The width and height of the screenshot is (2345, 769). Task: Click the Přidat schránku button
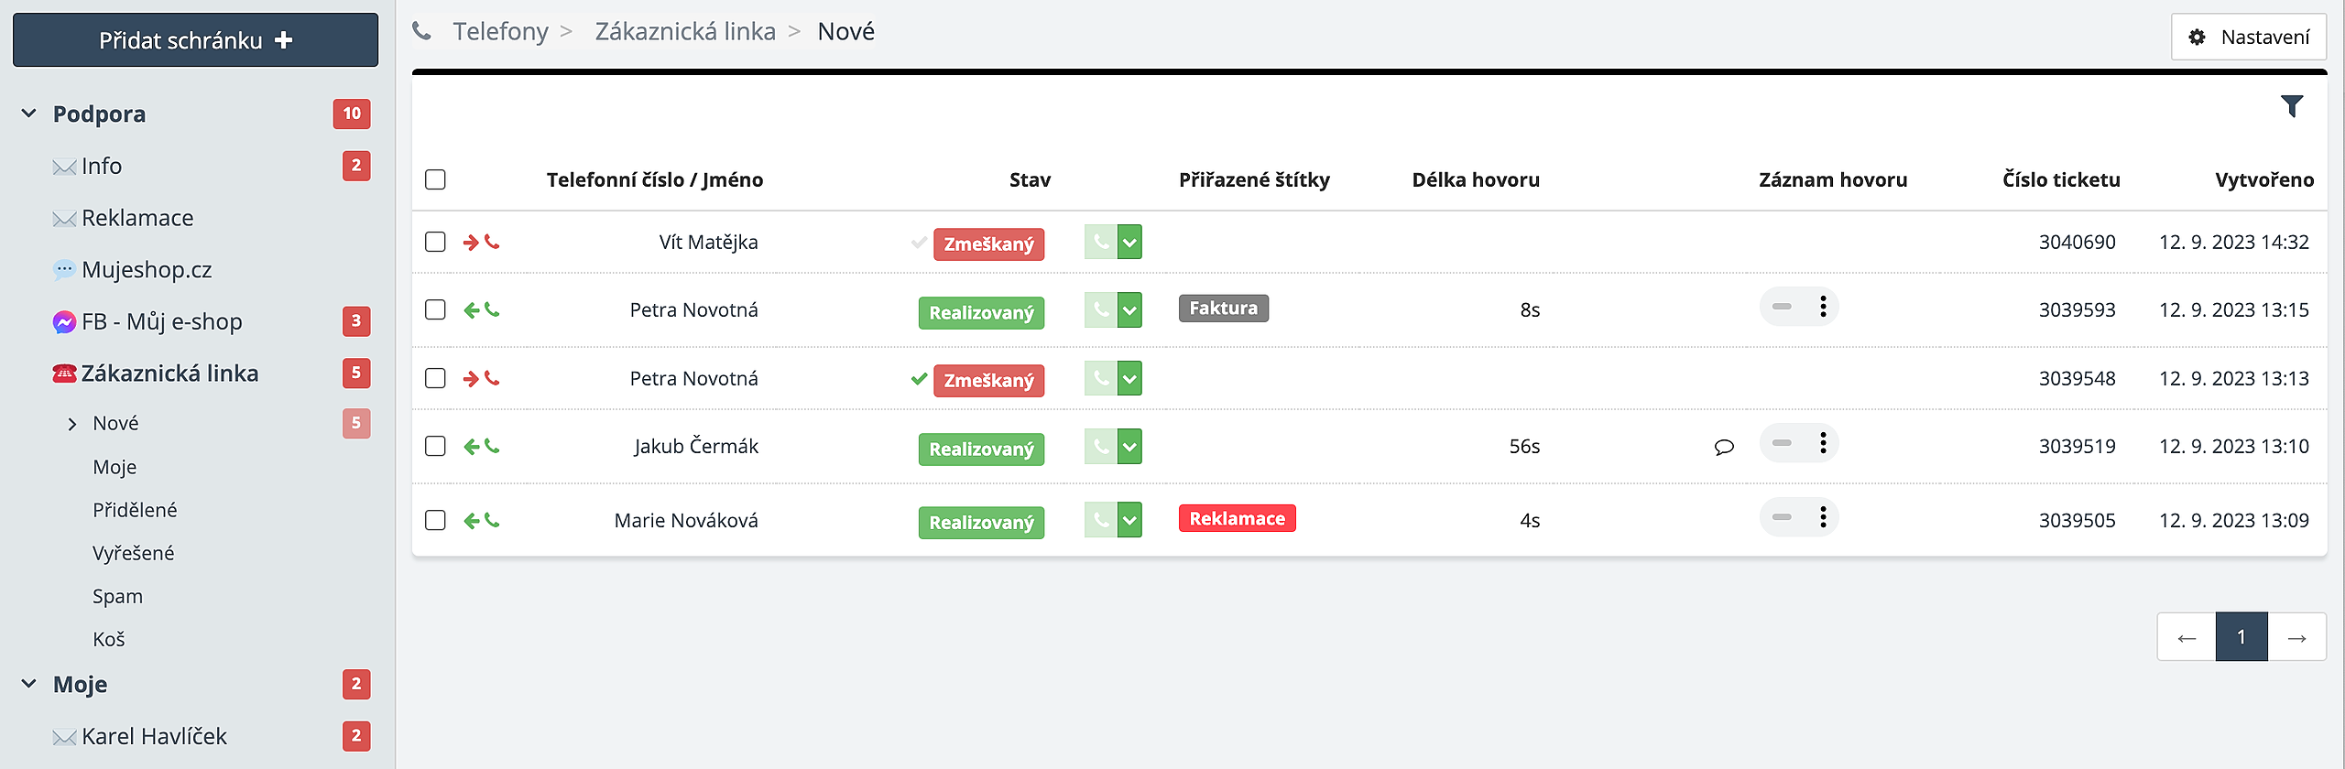pyautogui.click(x=195, y=40)
